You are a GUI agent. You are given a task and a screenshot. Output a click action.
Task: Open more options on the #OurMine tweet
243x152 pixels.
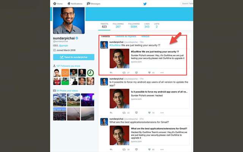coord(162,72)
